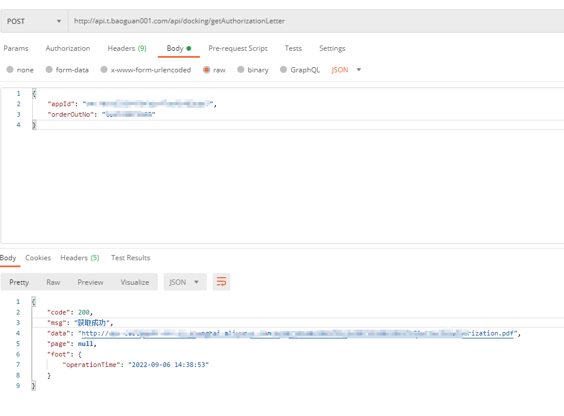
Task: Click the Raw response view button
Action: click(53, 282)
